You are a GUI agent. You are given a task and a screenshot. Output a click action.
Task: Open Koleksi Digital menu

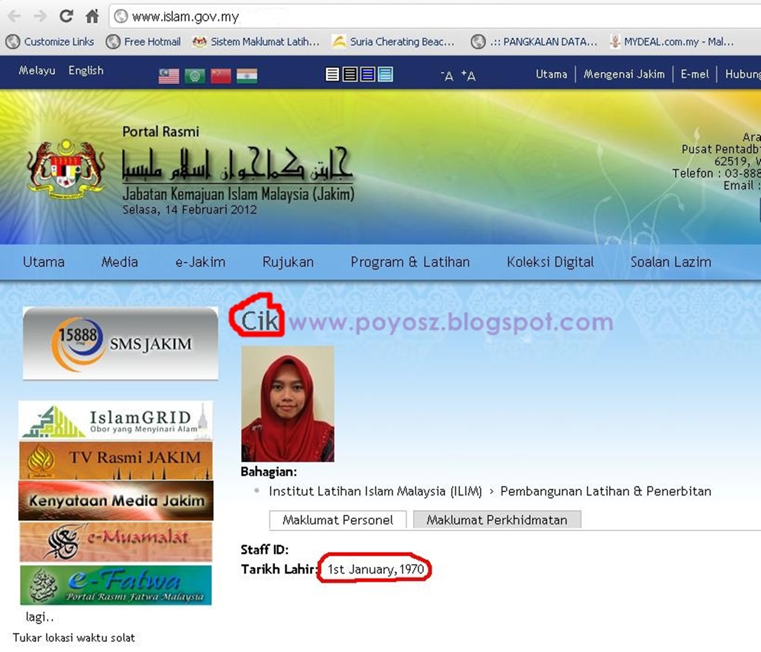(550, 262)
